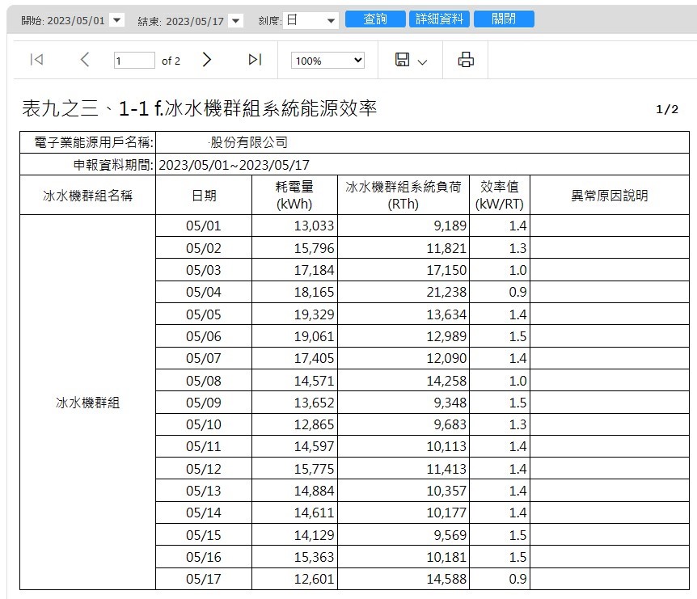The image size is (697, 599).
Task: Jump to the last report page
Action: [x=255, y=60]
